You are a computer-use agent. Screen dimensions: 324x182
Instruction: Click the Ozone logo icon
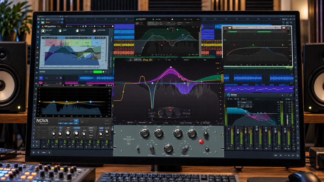click(x=229, y=95)
